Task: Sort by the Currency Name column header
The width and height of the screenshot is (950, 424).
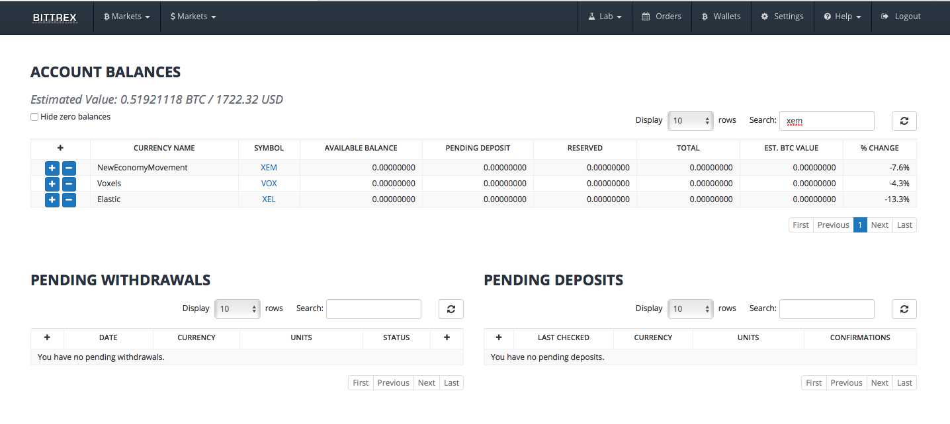Action: pos(164,149)
